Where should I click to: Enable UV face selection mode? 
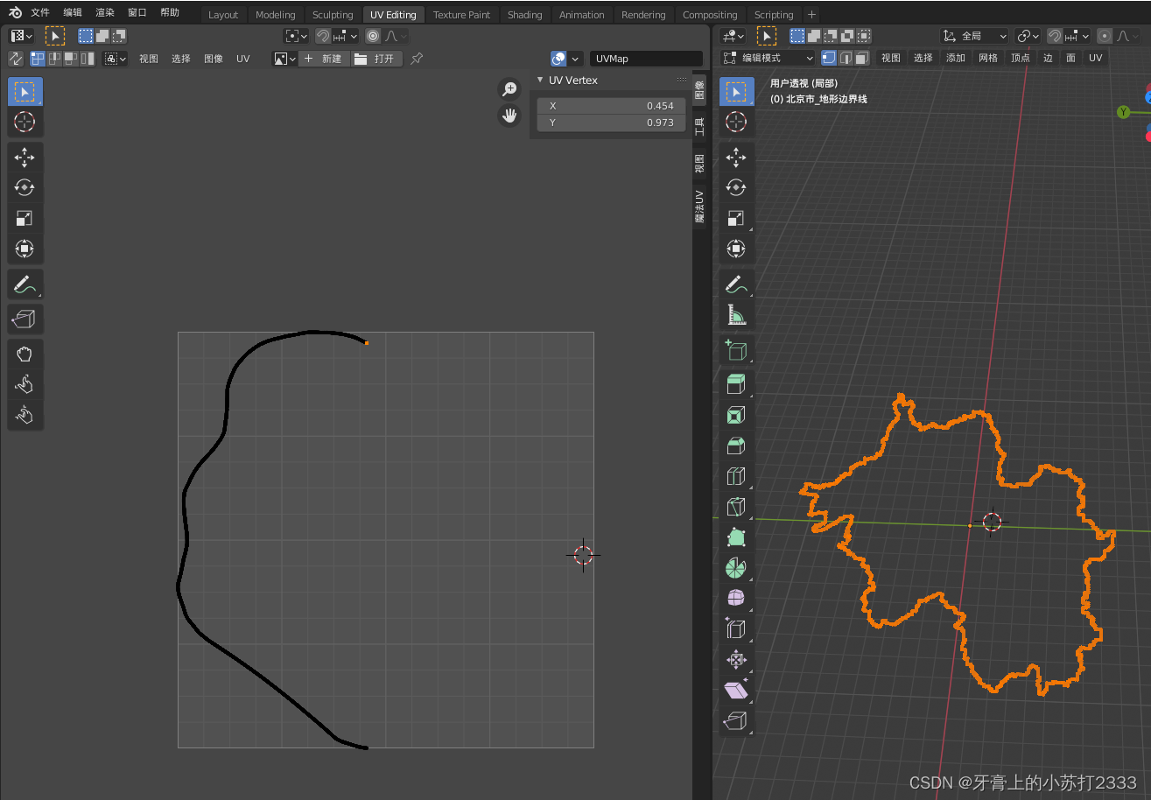tap(71, 59)
